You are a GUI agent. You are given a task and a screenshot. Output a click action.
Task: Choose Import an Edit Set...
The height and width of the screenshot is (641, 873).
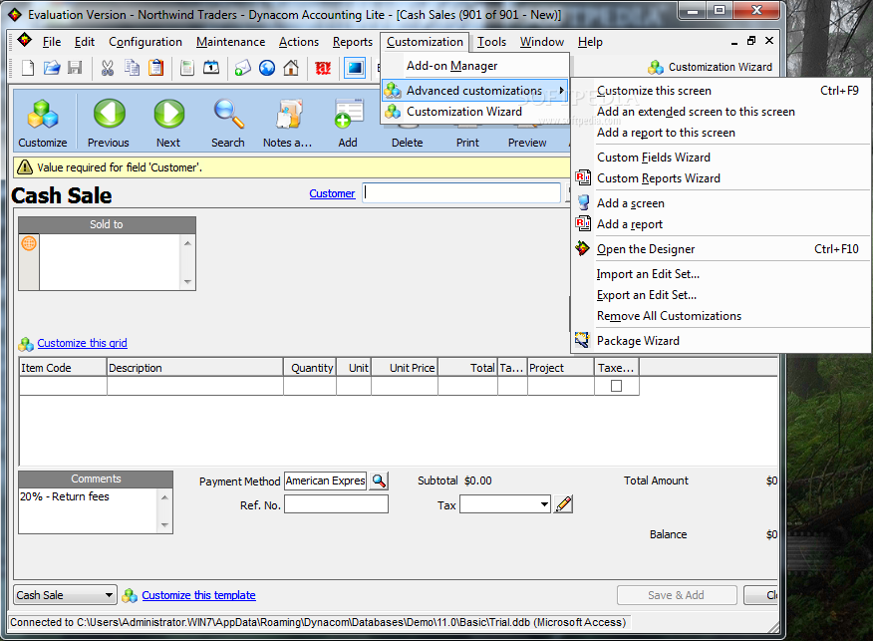point(721,274)
